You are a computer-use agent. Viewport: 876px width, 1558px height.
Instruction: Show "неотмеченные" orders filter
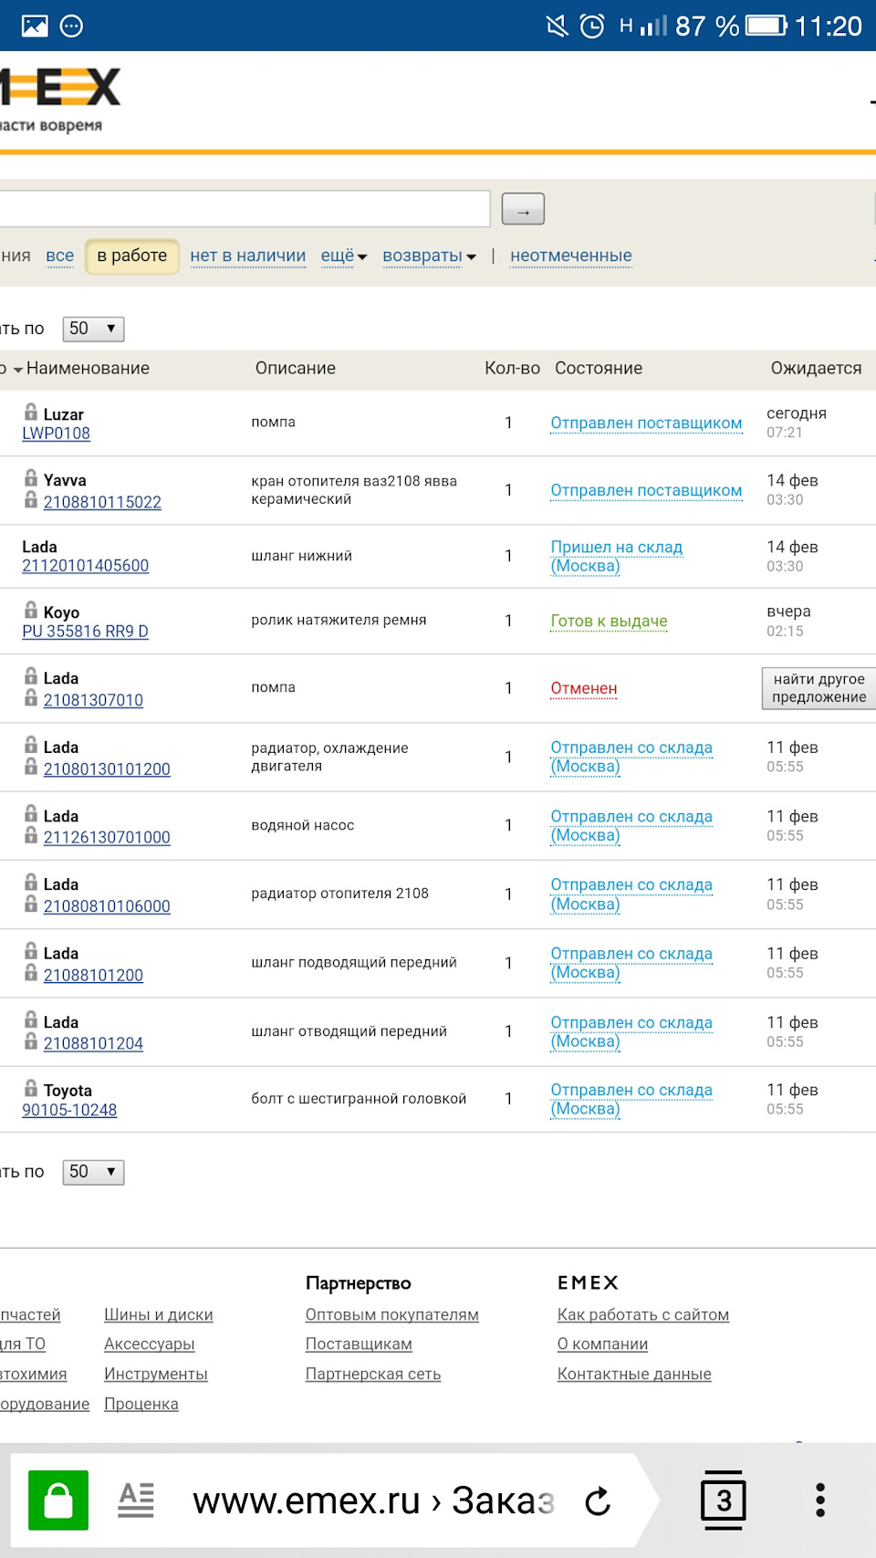(570, 256)
